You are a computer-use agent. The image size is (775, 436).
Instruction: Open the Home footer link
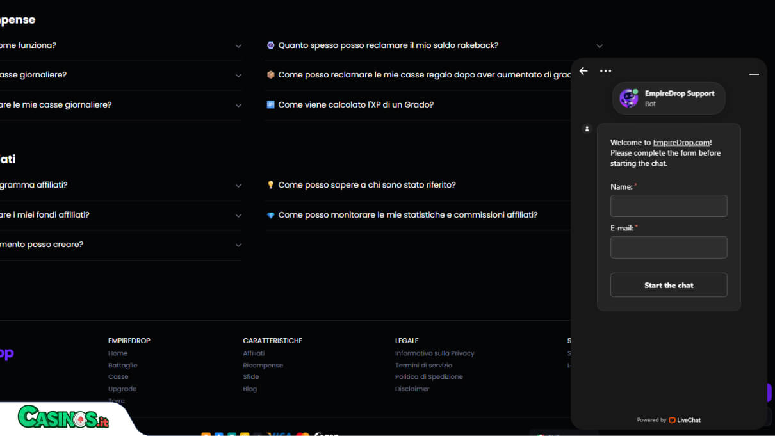(118, 353)
